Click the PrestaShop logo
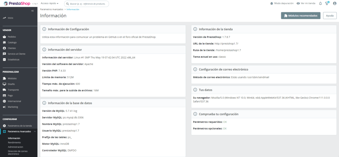The height and width of the screenshot is (157, 339). click(x=17, y=3)
